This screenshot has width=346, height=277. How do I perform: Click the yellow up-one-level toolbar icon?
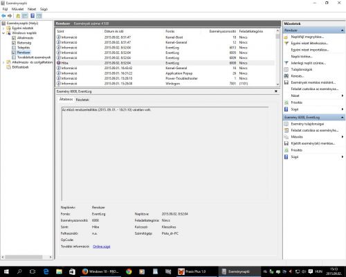pyautogui.click(x=18, y=16)
